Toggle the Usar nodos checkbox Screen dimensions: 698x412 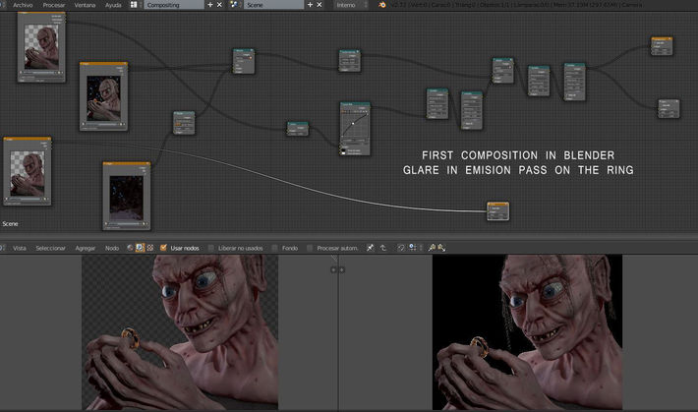pyautogui.click(x=163, y=248)
